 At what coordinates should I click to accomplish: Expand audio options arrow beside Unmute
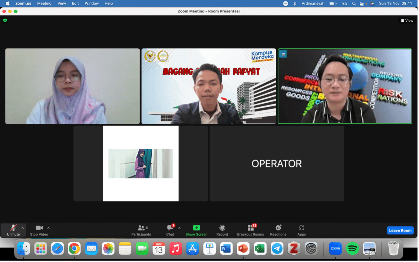23,228
